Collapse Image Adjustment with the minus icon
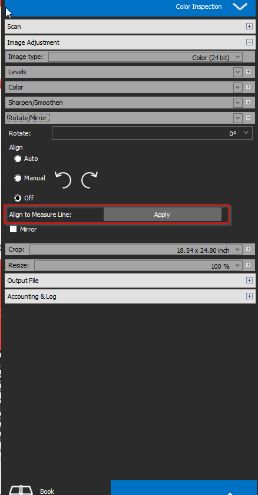This screenshot has height=495, width=258. click(x=250, y=42)
